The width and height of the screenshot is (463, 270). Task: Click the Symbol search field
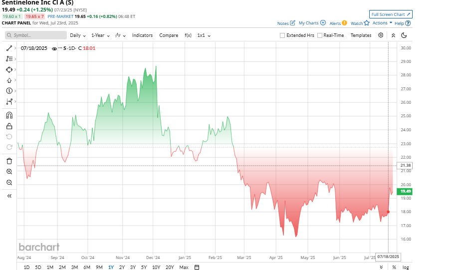36,35
